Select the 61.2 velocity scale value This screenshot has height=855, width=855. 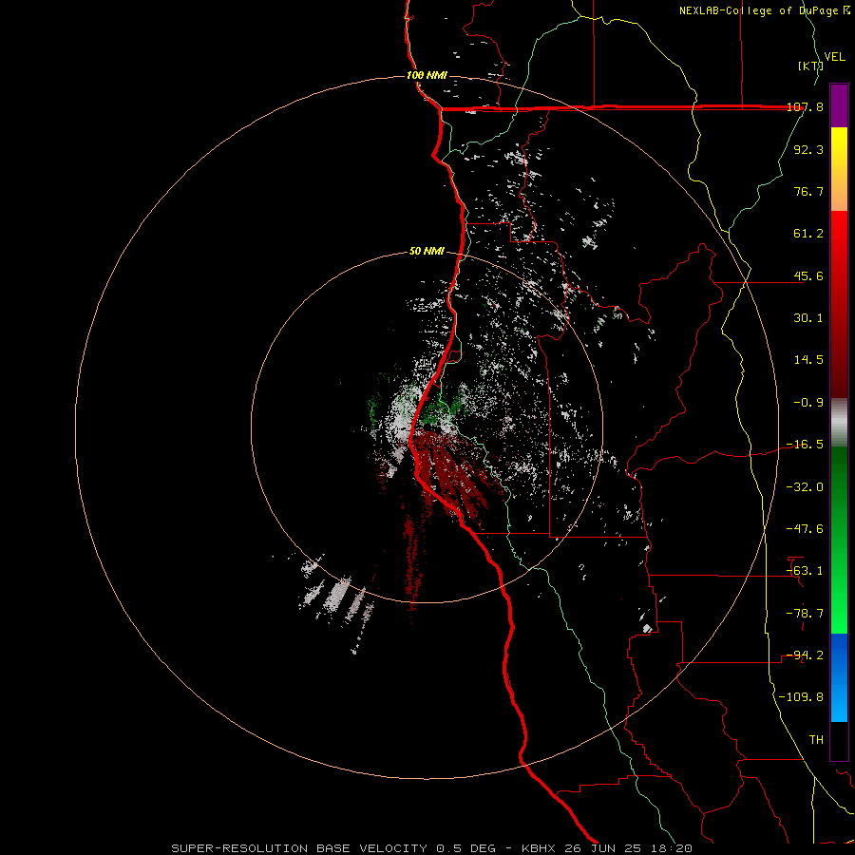point(808,234)
